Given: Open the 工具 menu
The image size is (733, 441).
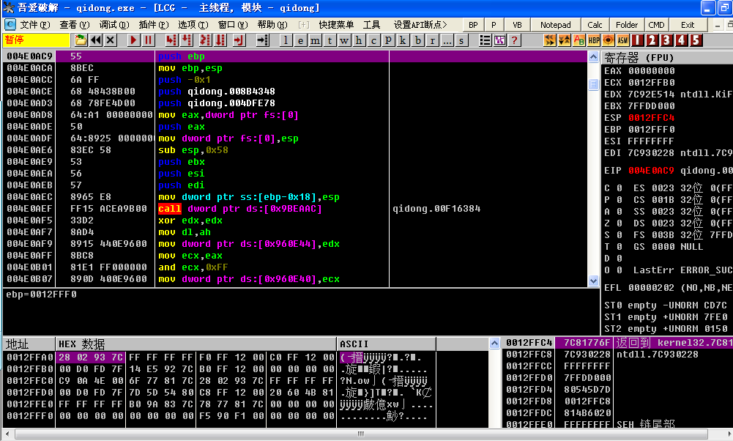Looking at the screenshot, I should click(x=372, y=25).
